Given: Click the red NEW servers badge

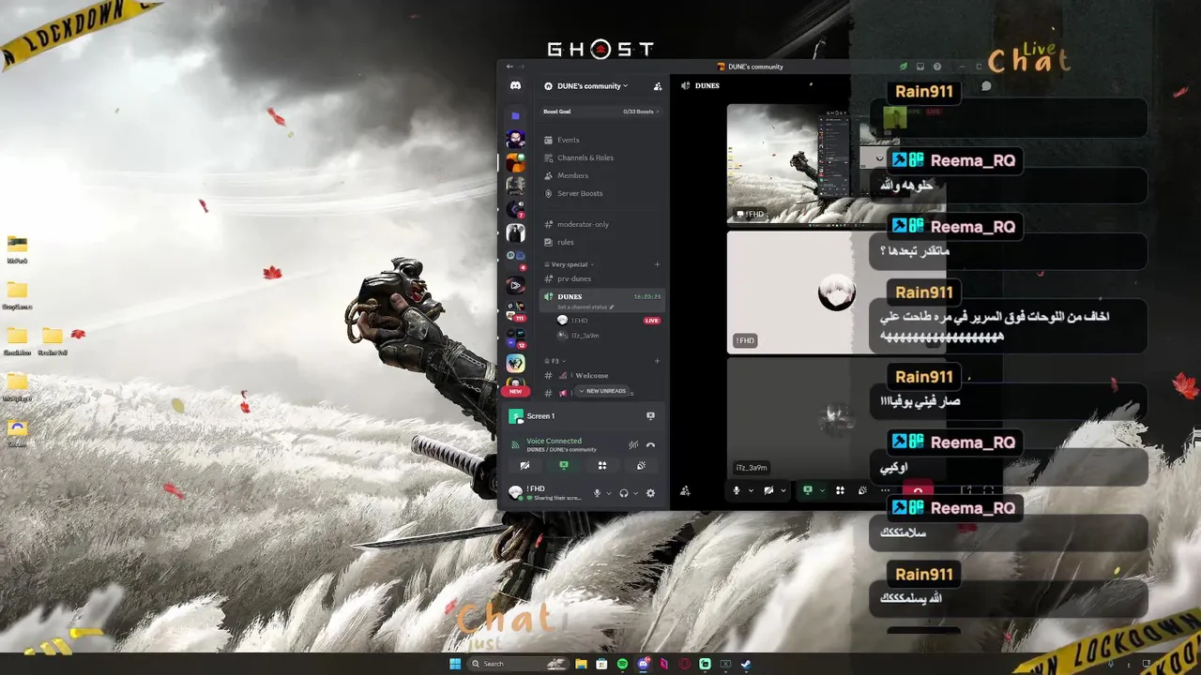Looking at the screenshot, I should pos(515,391).
